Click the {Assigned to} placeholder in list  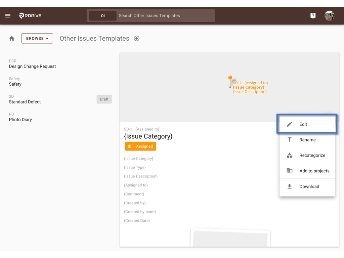136,185
